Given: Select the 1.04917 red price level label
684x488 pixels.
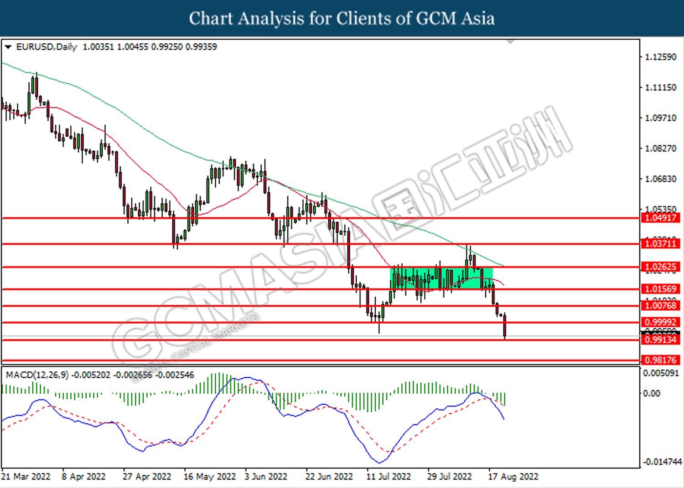Looking at the screenshot, I should 661,218.
